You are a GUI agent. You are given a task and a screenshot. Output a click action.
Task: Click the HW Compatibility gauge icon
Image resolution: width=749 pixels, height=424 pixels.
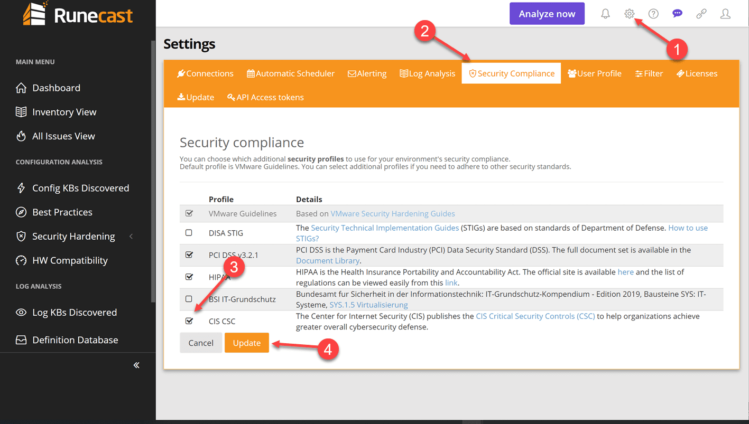click(21, 260)
